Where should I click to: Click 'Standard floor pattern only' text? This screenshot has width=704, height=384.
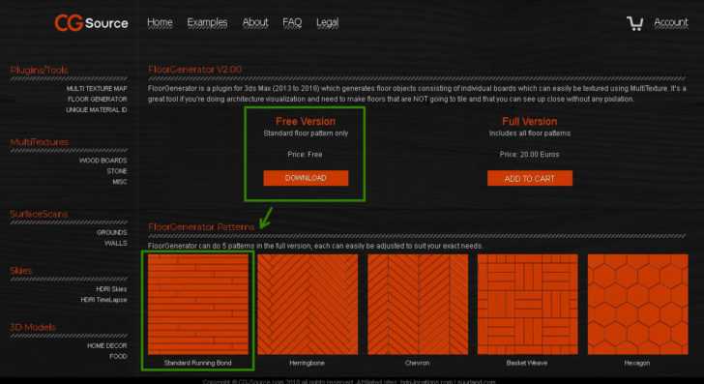tap(306, 133)
